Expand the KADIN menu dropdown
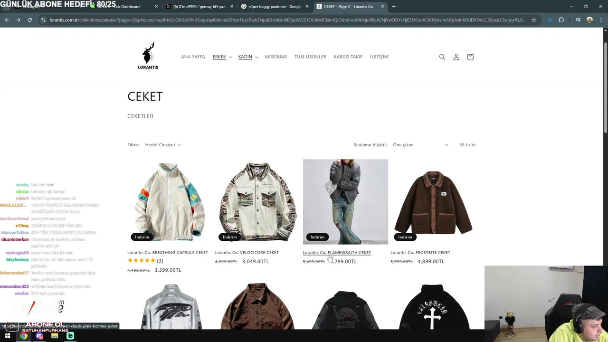The height and width of the screenshot is (342, 608). pos(248,57)
